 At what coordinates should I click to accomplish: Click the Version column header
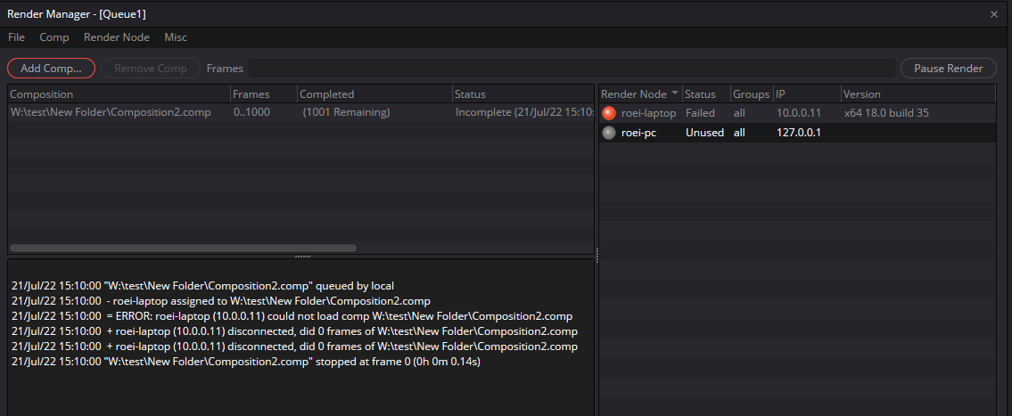(918, 94)
